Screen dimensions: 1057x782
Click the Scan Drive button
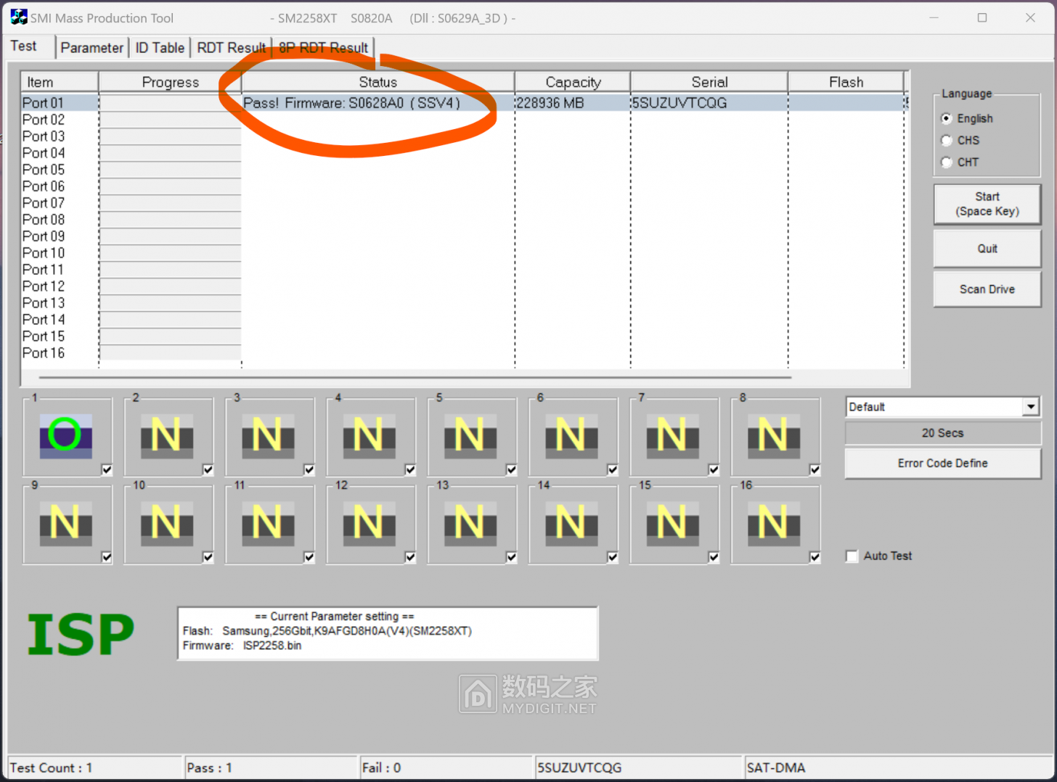tap(987, 289)
